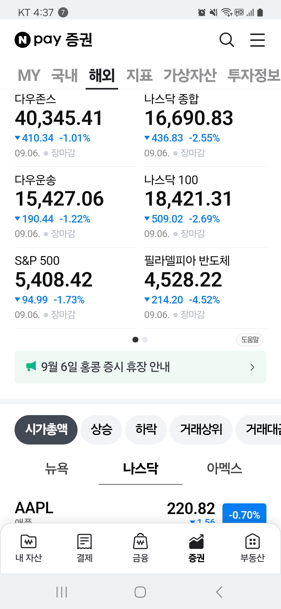Open the search magnifier icon
This screenshot has width=281, height=609.
point(227,40)
